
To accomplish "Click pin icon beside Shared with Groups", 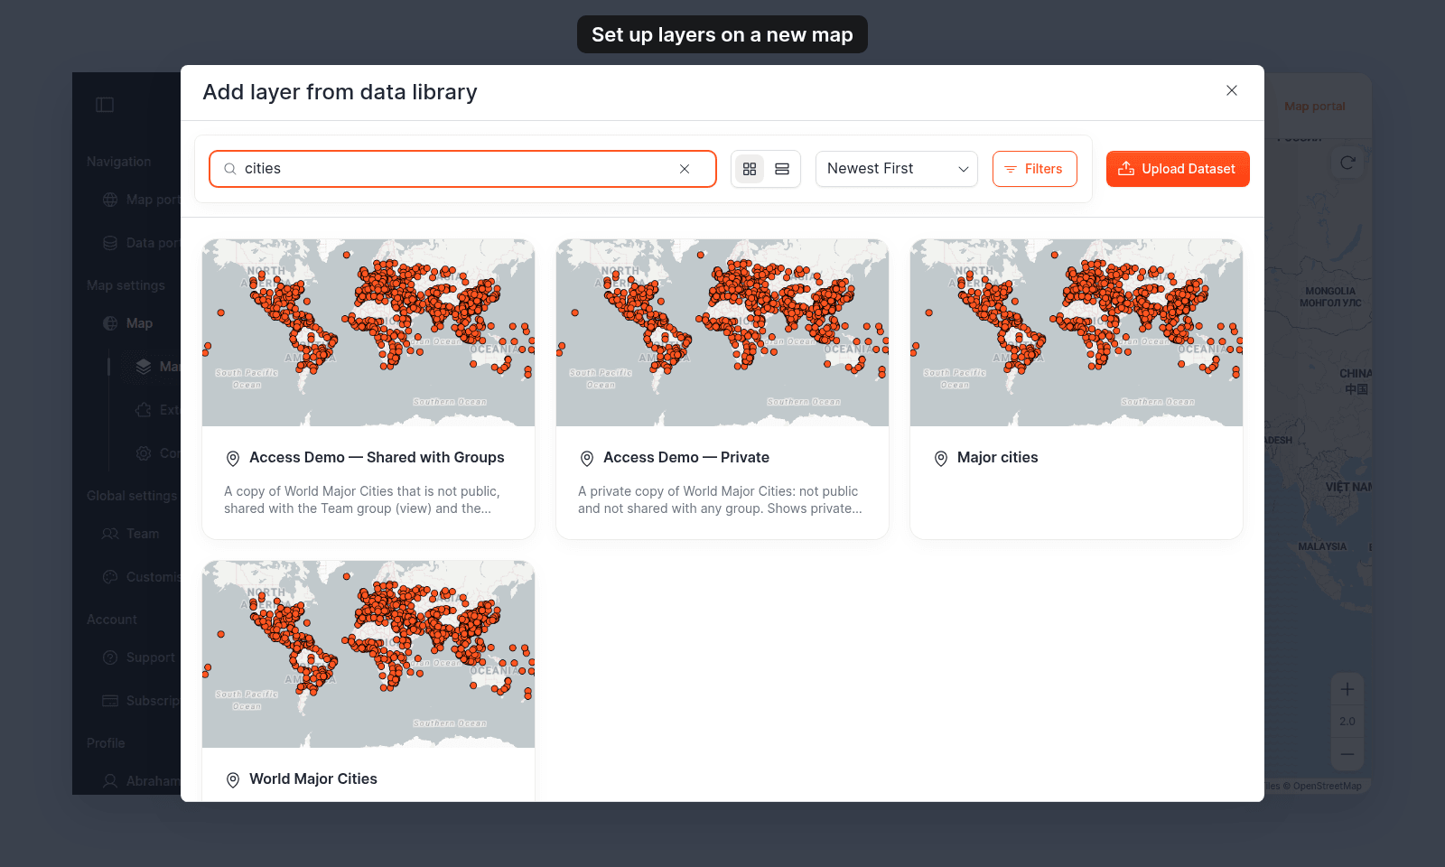I will (x=233, y=459).
